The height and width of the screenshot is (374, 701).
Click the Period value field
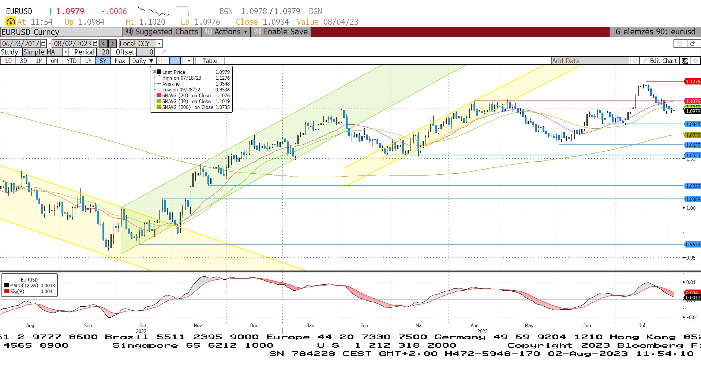click(104, 52)
